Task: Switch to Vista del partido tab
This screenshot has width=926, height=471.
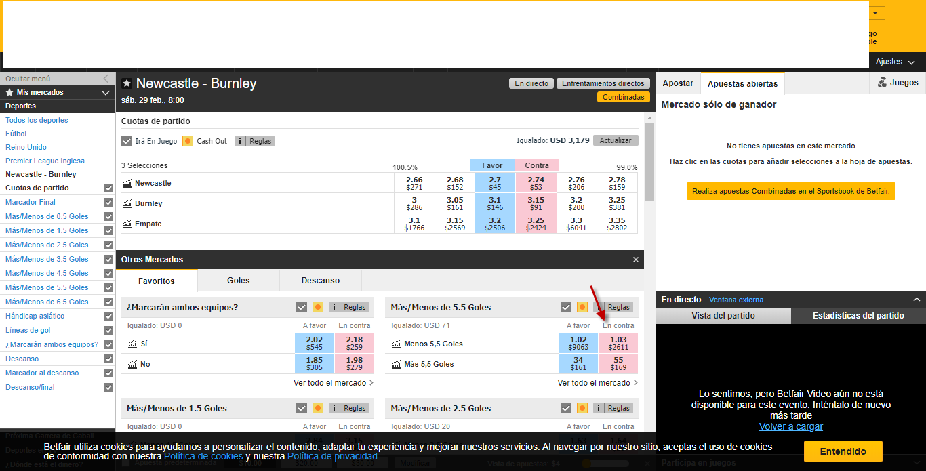Action: 723,316
